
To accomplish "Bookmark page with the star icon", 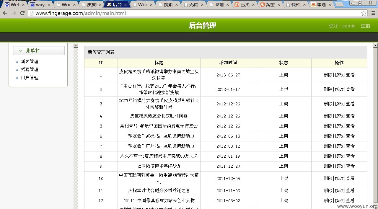I will [364, 13].
